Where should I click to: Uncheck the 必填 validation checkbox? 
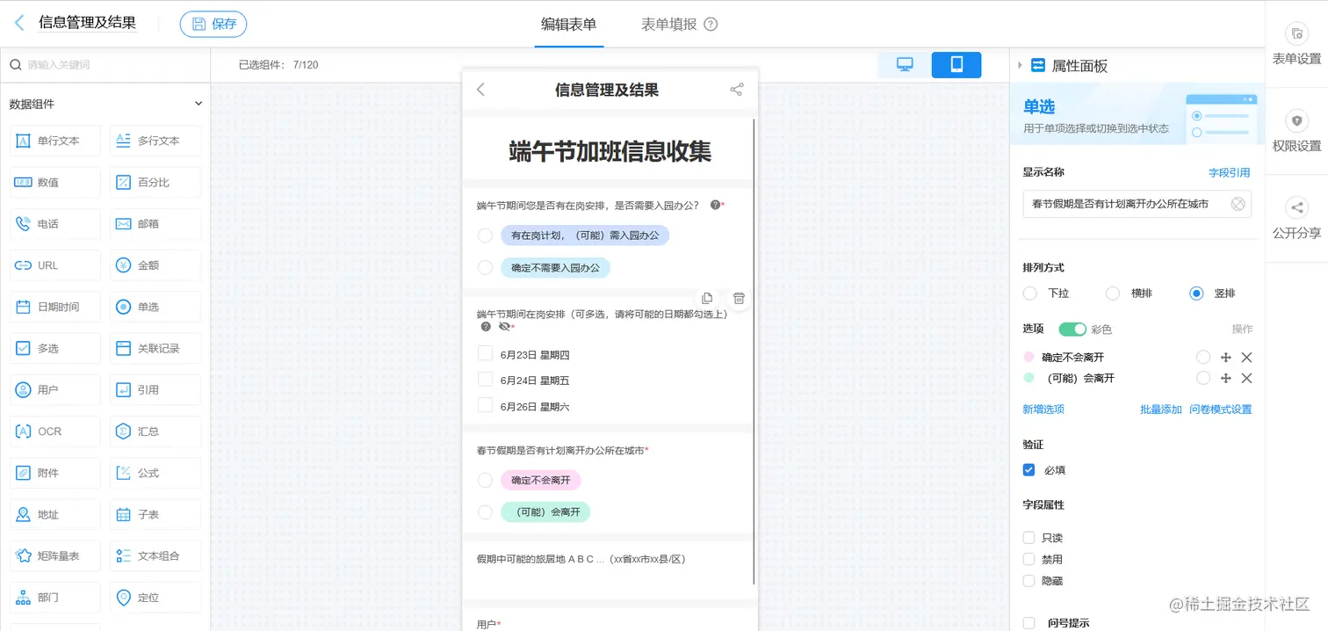click(x=1028, y=469)
